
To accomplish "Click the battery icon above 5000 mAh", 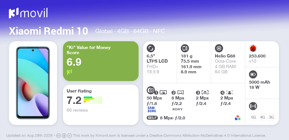I will click(253, 74).
